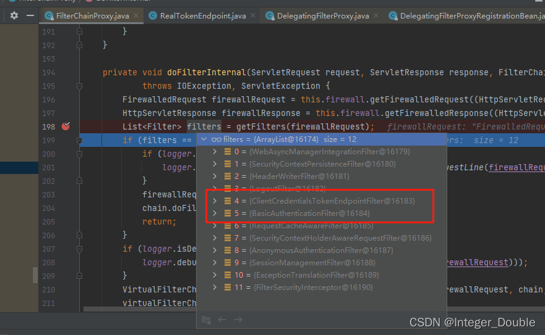545x335 pixels.
Task: Switch to RealTokenEndpoint.java tab
Action: [203, 16]
